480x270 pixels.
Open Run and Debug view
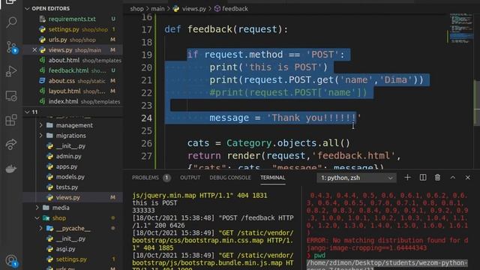pyautogui.click(x=11, y=71)
